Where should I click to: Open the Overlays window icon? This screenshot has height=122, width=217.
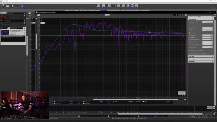pyautogui.click(x=123, y=6)
